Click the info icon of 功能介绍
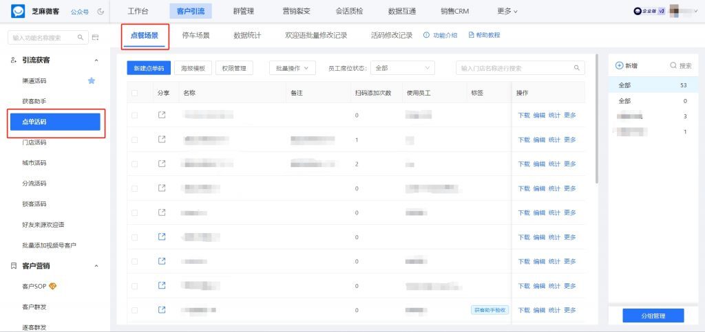This screenshot has height=332, width=705. pyautogui.click(x=426, y=35)
